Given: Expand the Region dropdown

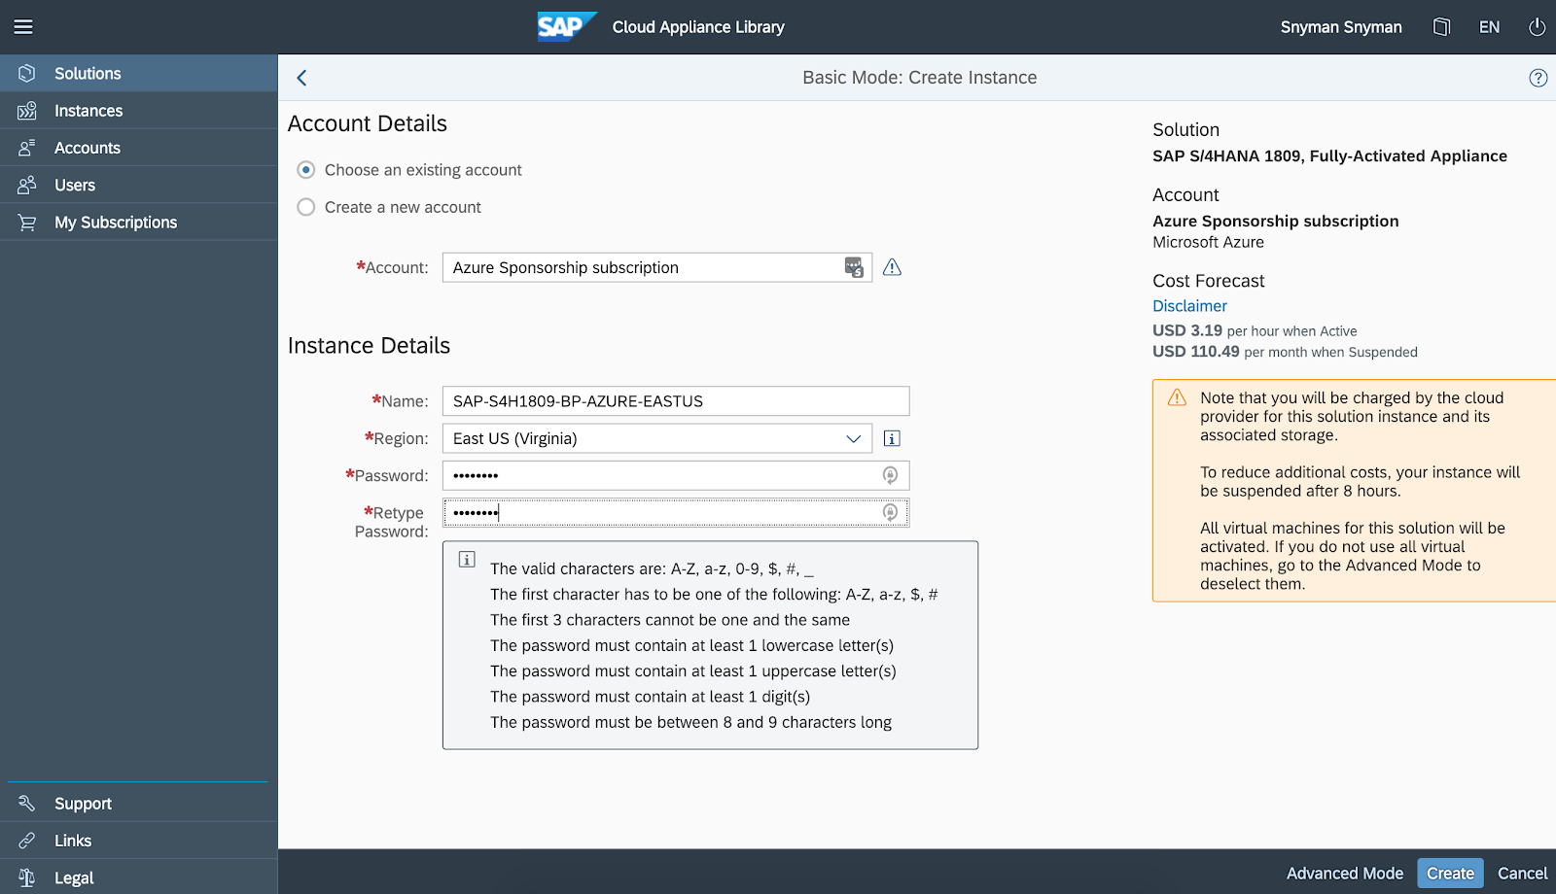Looking at the screenshot, I should pyautogui.click(x=853, y=438).
